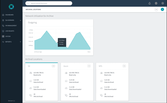Open notifications bell icon
The height and width of the screenshot is (103, 167).
tap(150, 3)
